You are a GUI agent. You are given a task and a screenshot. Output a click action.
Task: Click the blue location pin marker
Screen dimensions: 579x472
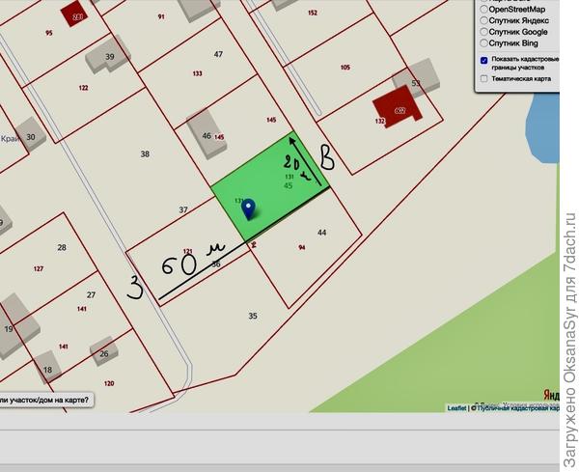pos(249,208)
